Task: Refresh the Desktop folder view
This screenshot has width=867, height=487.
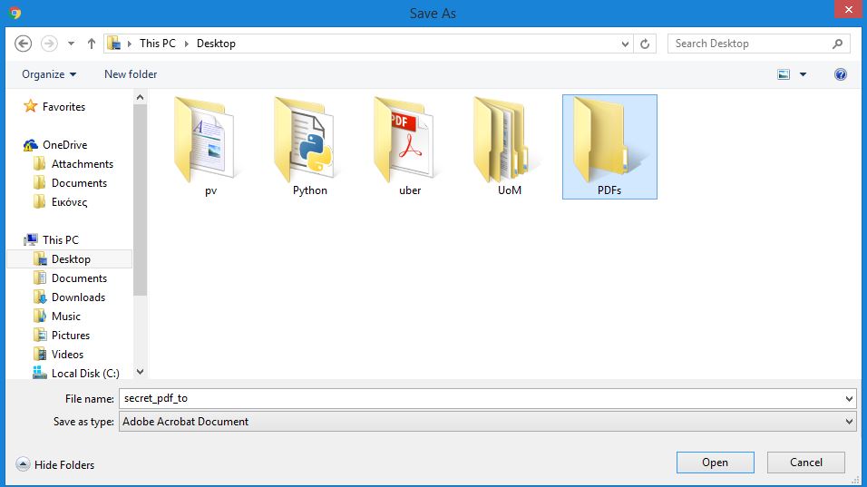Action: (645, 44)
